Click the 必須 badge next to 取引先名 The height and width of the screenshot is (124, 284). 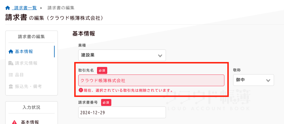(102, 70)
